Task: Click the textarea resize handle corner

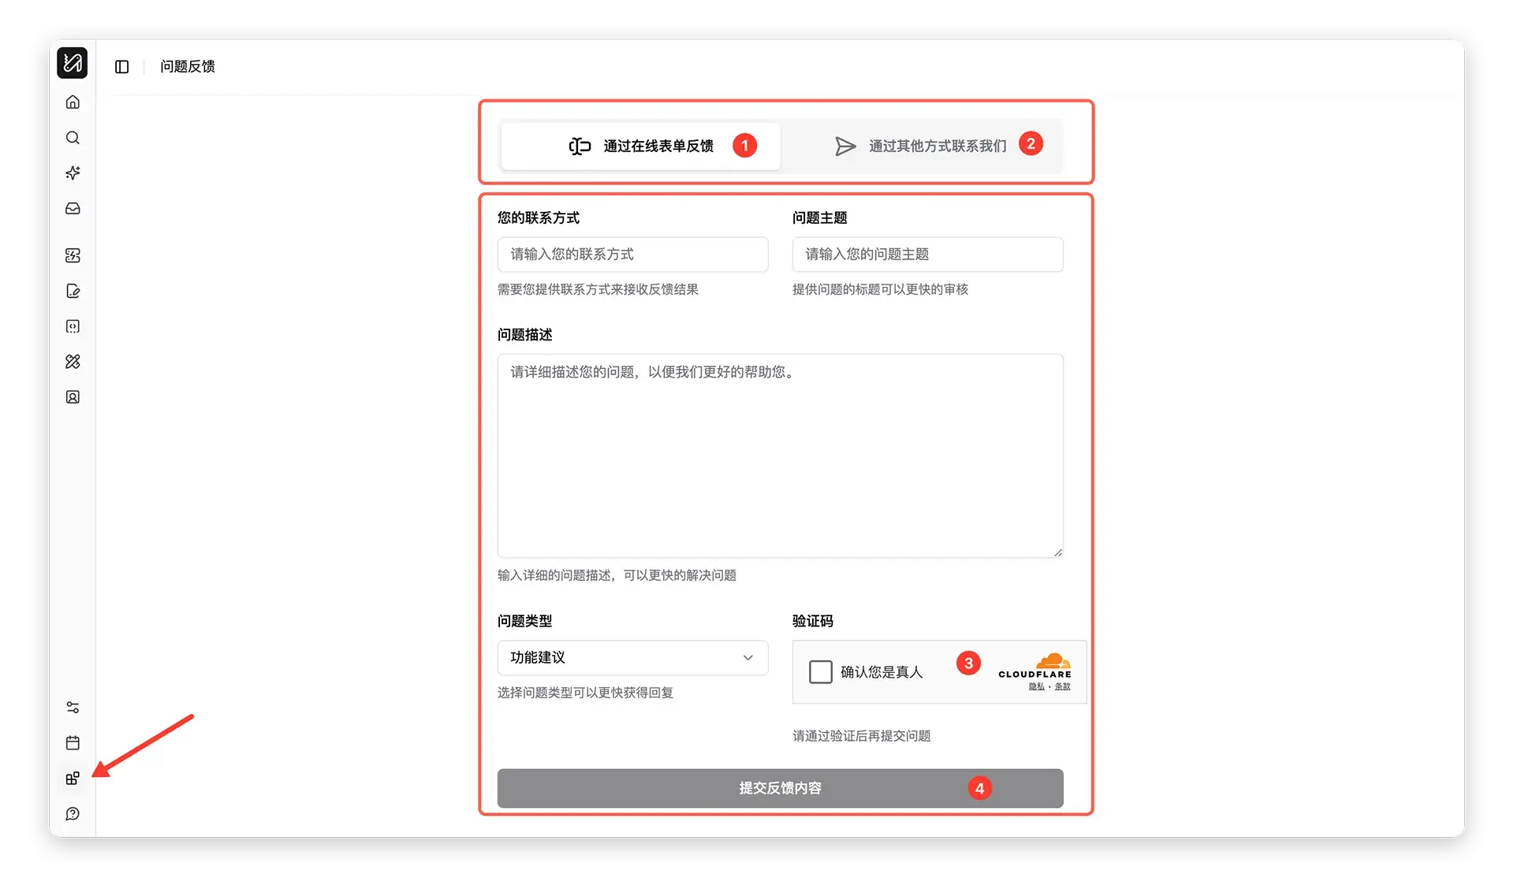Action: (1057, 552)
